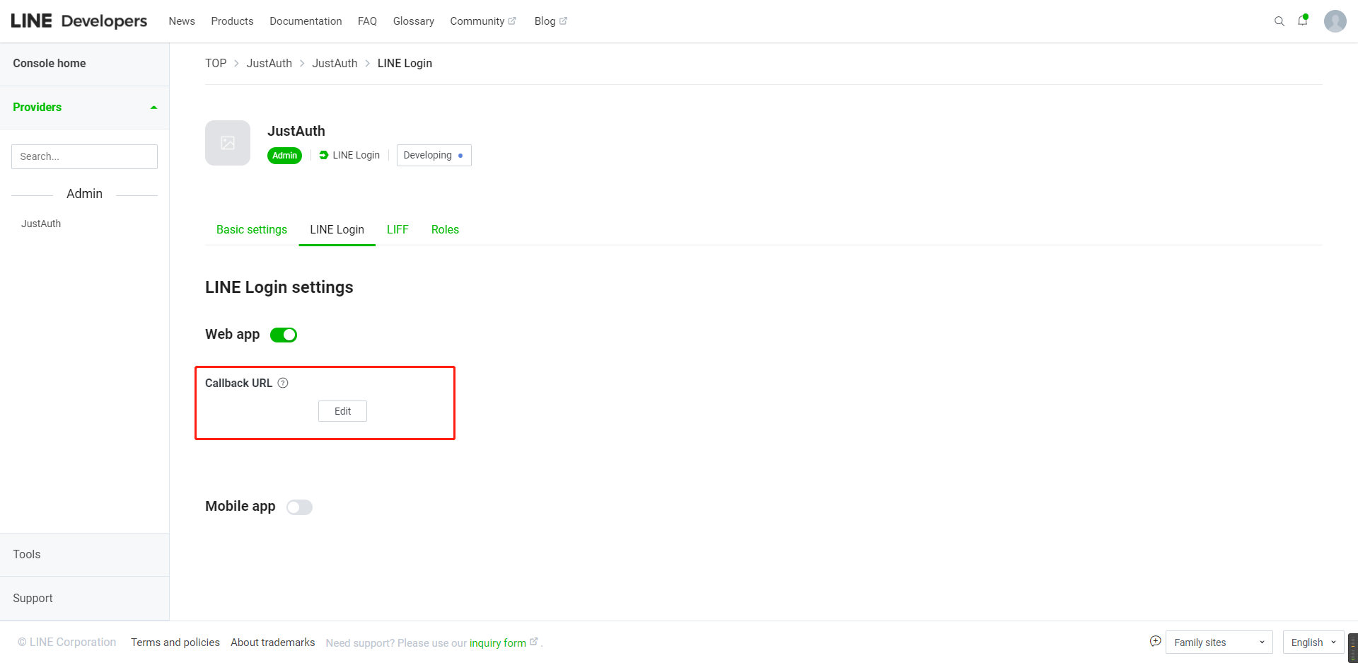
Task: Switch to the Basic settings tab
Action: click(x=252, y=229)
